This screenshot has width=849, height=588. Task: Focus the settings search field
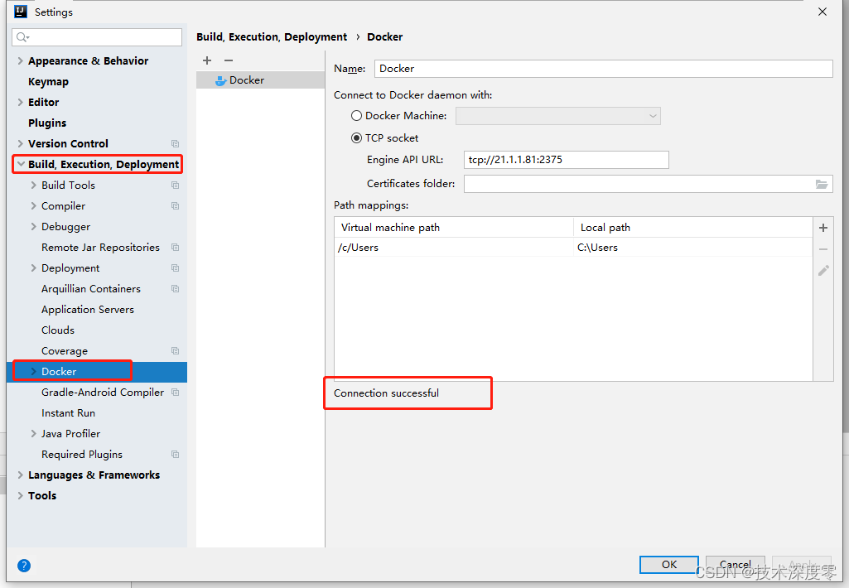97,36
